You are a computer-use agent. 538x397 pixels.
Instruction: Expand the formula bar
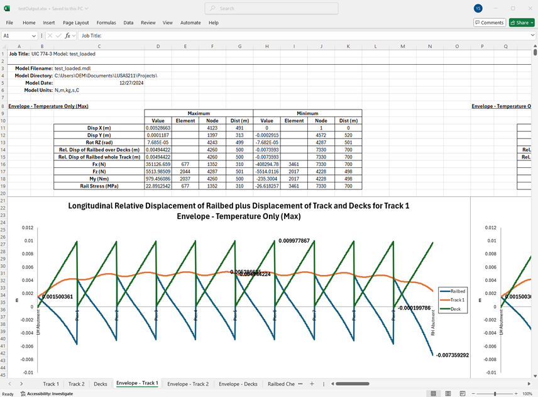pyautogui.click(x=532, y=36)
